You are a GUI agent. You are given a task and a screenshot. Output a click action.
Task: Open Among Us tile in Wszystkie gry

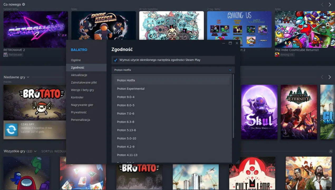tap(26, 173)
